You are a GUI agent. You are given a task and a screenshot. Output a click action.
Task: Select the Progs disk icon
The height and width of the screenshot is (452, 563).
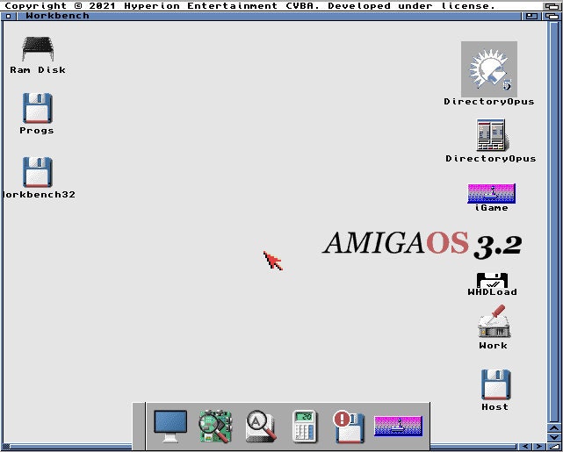click(38, 108)
